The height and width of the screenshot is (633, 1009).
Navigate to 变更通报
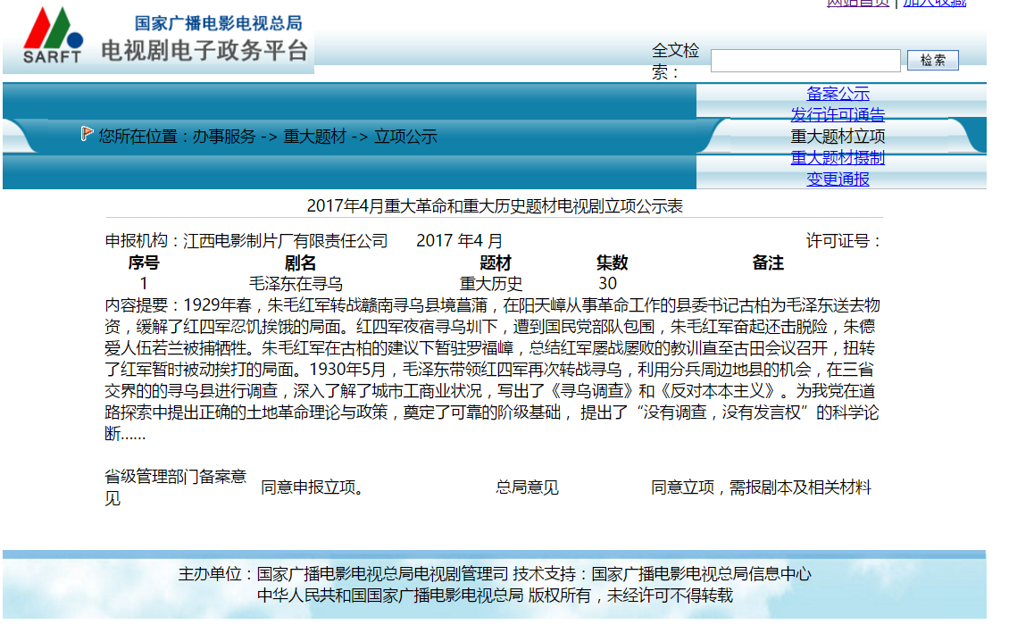click(x=838, y=179)
